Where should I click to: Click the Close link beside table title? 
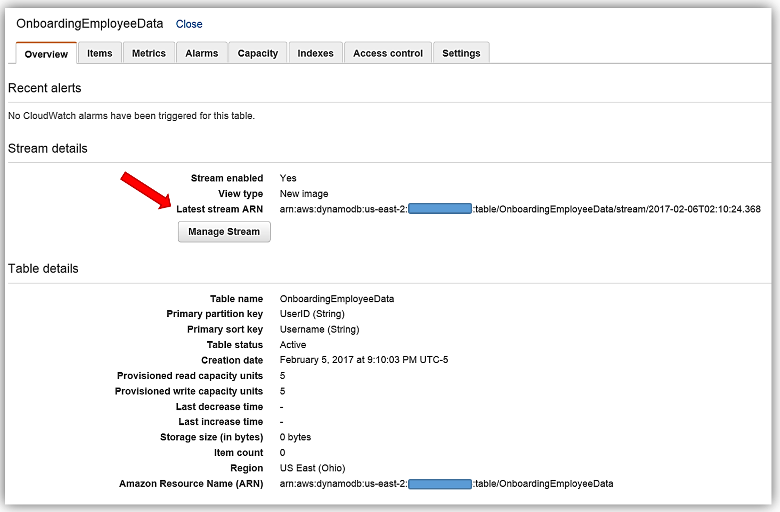click(189, 24)
